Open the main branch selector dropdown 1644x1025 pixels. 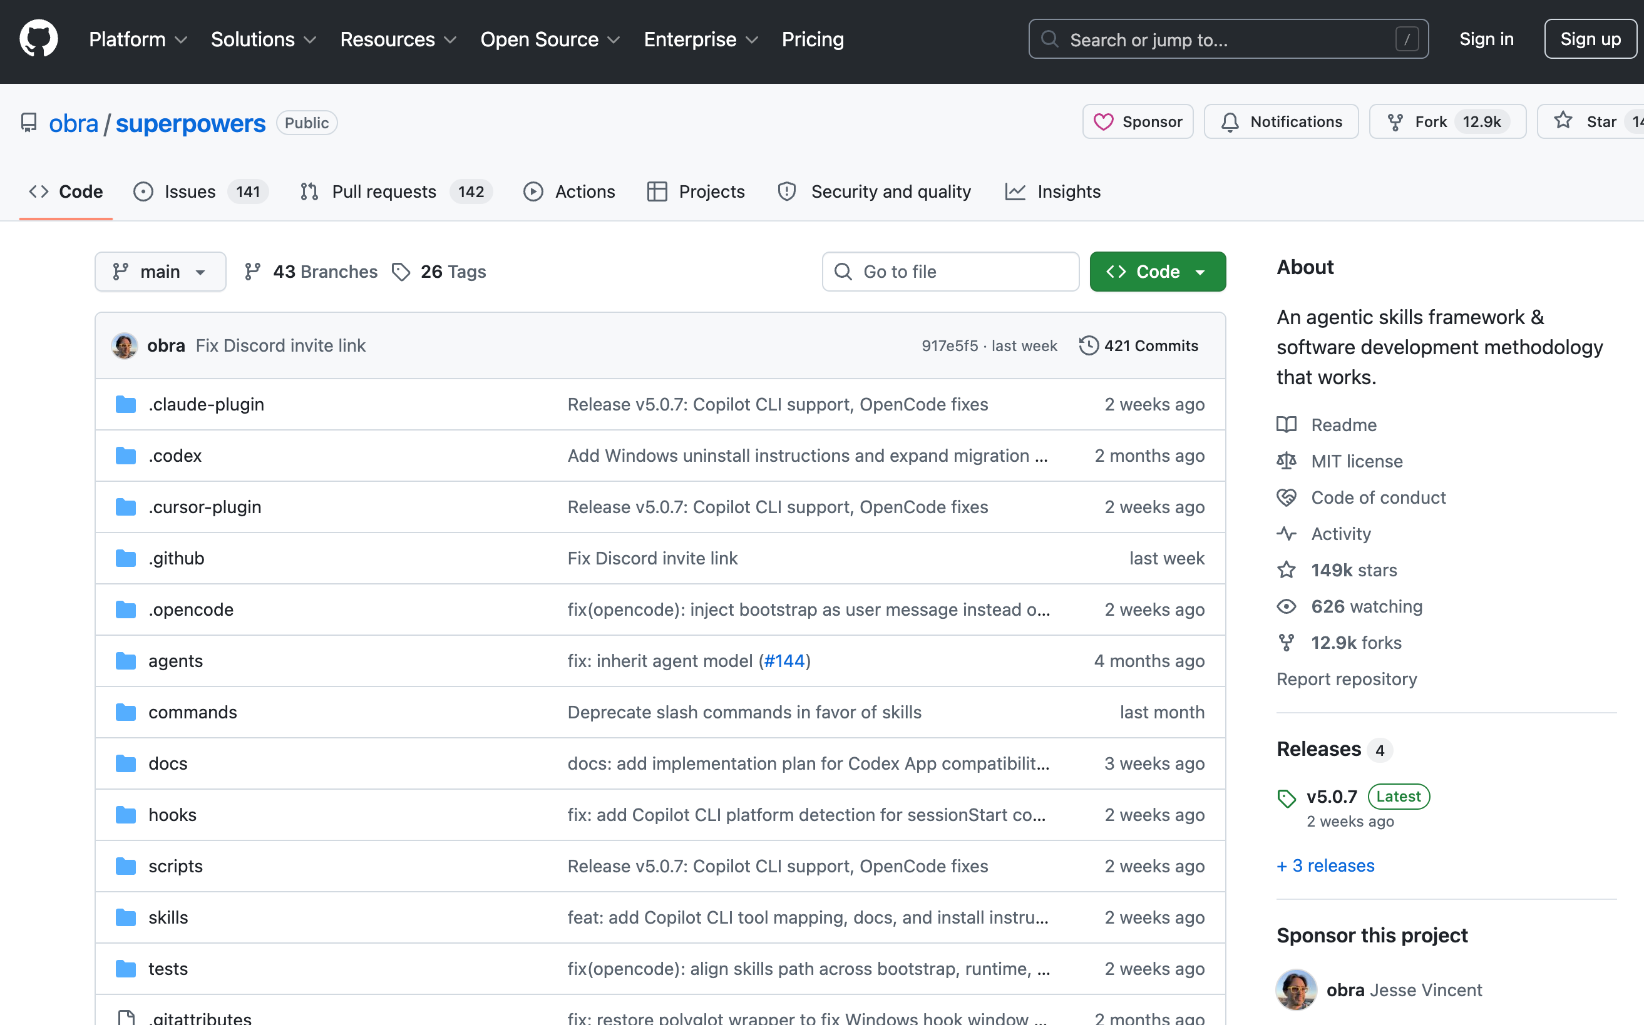point(160,272)
